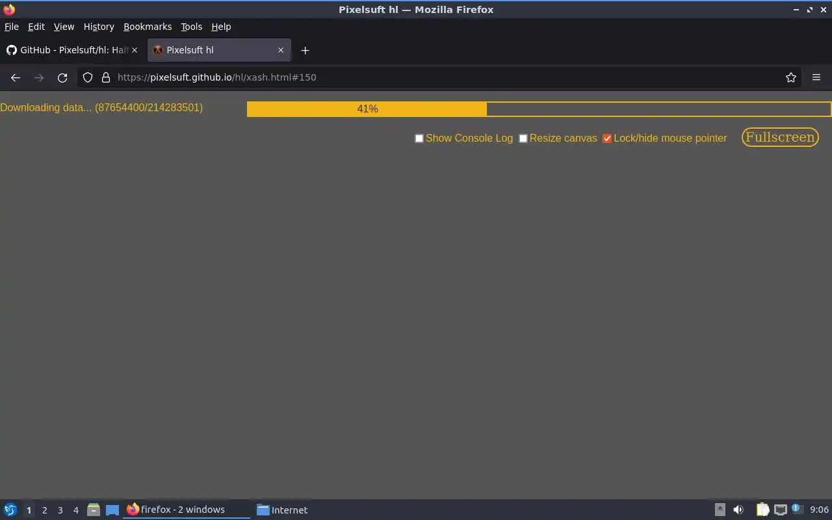Close the GitHub Pixelsuft/hl tab
The image size is (832, 520).
coord(135,50)
